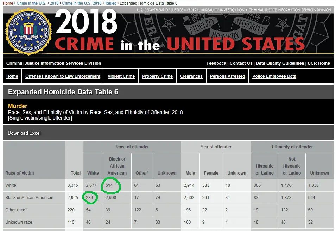Click the 'Unknown race' row label
The height and width of the screenshot is (231, 336).
click(19, 222)
